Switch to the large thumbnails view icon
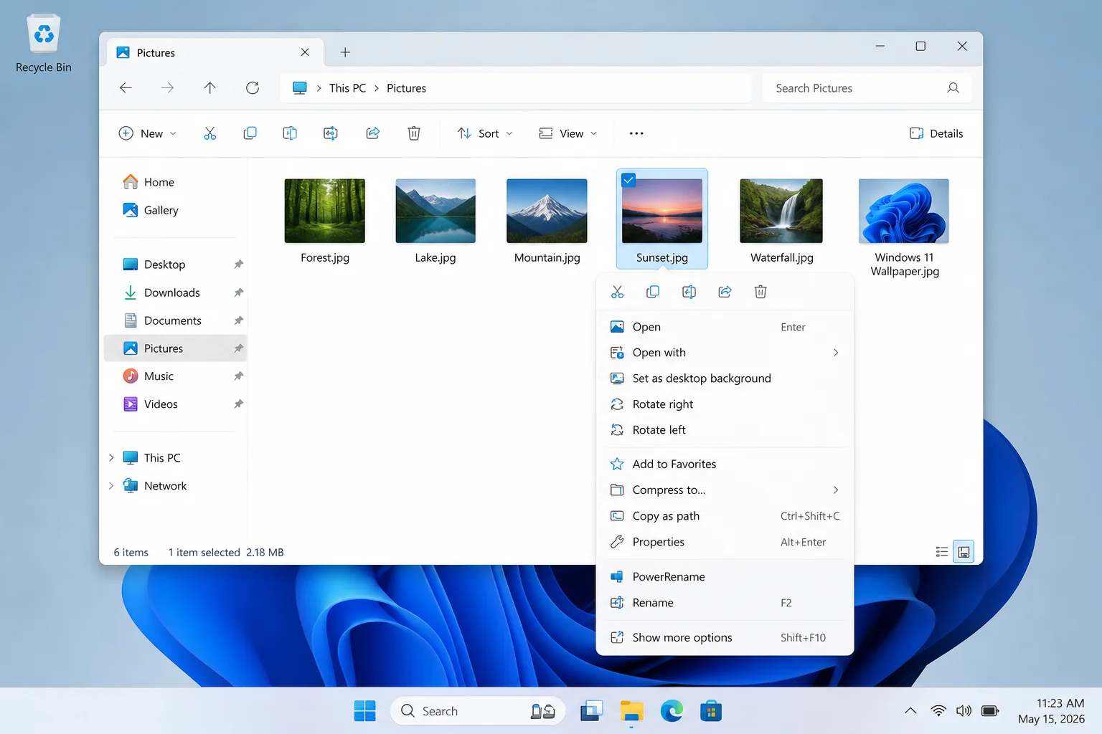This screenshot has height=734, width=1102. click(964, 552)
